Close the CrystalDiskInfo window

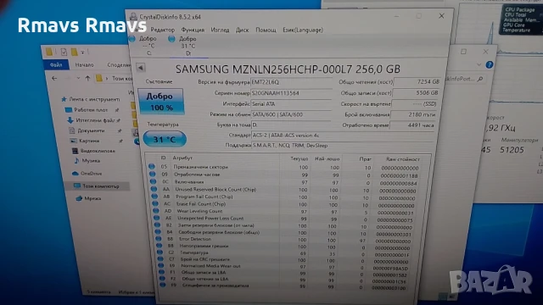[441, 16]
